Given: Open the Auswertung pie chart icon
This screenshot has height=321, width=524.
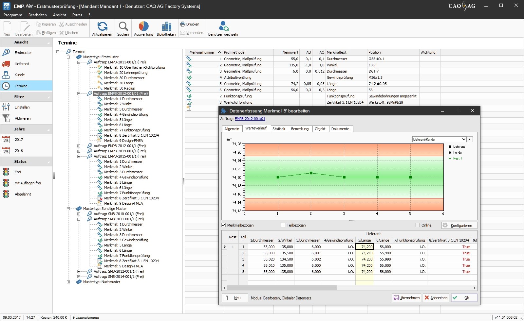Looking at the screenshot, I should click(143, 26).
